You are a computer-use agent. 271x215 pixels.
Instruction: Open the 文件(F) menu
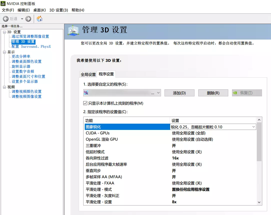tap(8, 10)
